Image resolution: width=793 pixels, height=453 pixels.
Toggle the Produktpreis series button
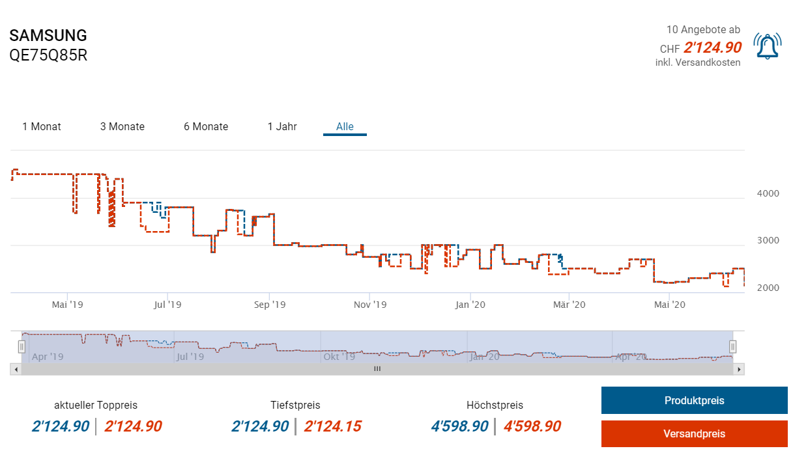[x=694, y=400]
